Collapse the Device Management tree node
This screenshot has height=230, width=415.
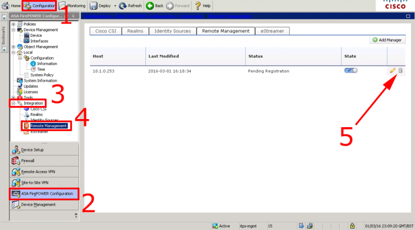pos(13,30)
